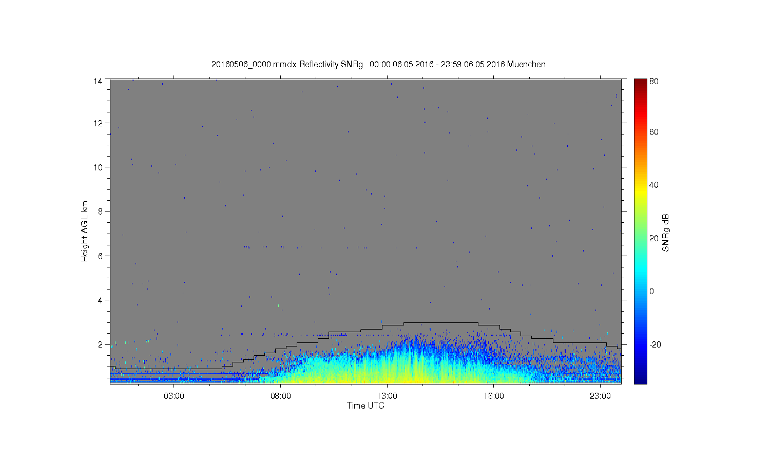Click the colorbar value 80

pyautogui.click(x=654, y=81)
